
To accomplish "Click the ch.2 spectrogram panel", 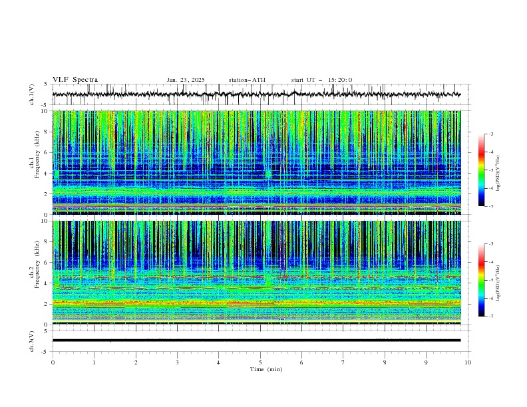I will coord(256,273).
